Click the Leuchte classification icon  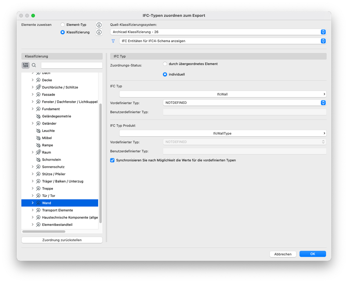coord(38,131)
